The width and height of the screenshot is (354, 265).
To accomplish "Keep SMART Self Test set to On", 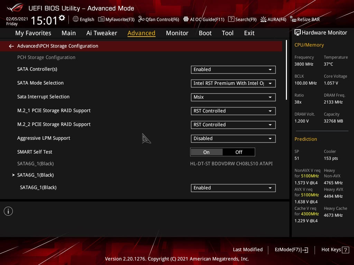I will 206,152.
